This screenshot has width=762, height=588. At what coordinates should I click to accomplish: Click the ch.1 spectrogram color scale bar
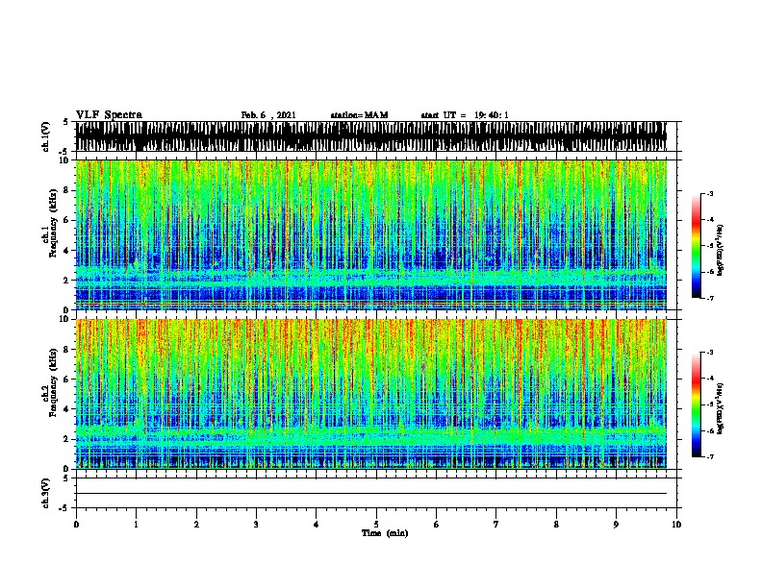click(696, 246)
